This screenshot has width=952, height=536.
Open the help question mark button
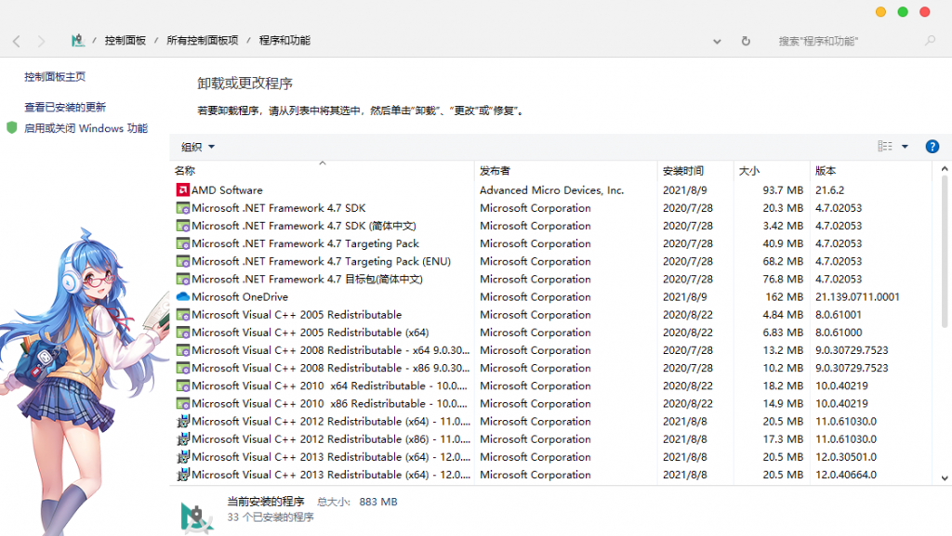point(932,147)
